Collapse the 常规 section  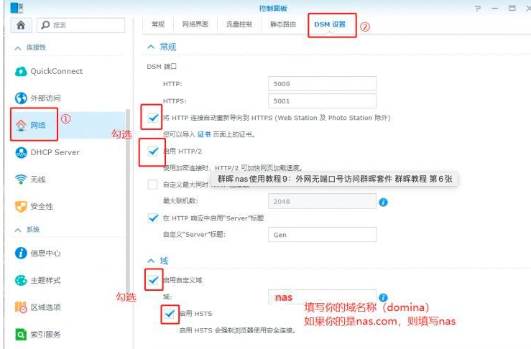[x=151, y=47]
